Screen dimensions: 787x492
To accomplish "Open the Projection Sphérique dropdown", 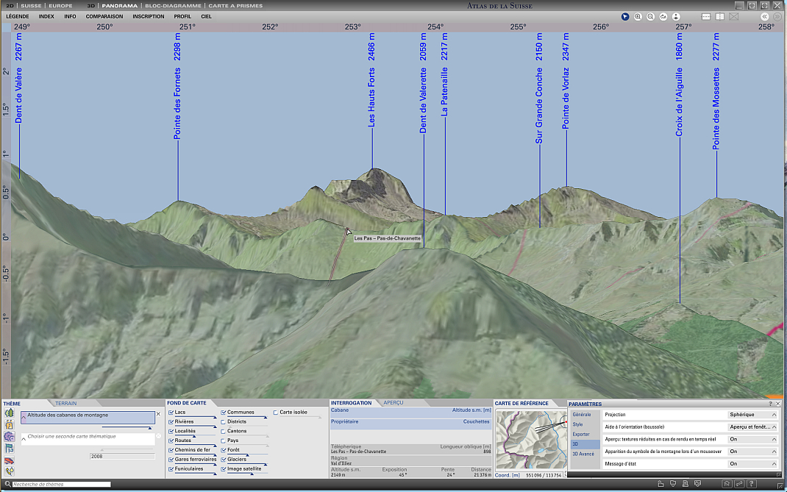I will coord(752,415).
